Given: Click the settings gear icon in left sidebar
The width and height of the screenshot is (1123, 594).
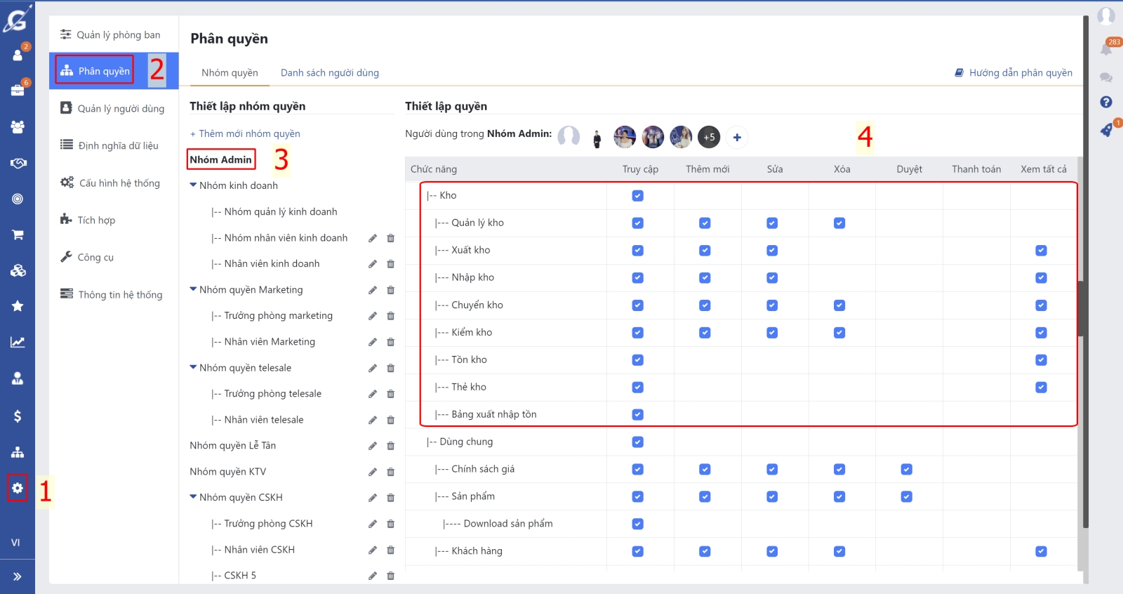Looking at the screenshot, I should [x=18, y=488].
